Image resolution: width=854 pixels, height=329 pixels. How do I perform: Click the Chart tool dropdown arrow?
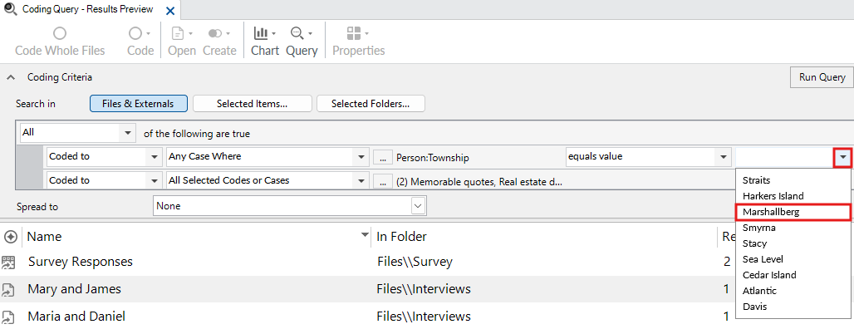(x=273, y=34)
